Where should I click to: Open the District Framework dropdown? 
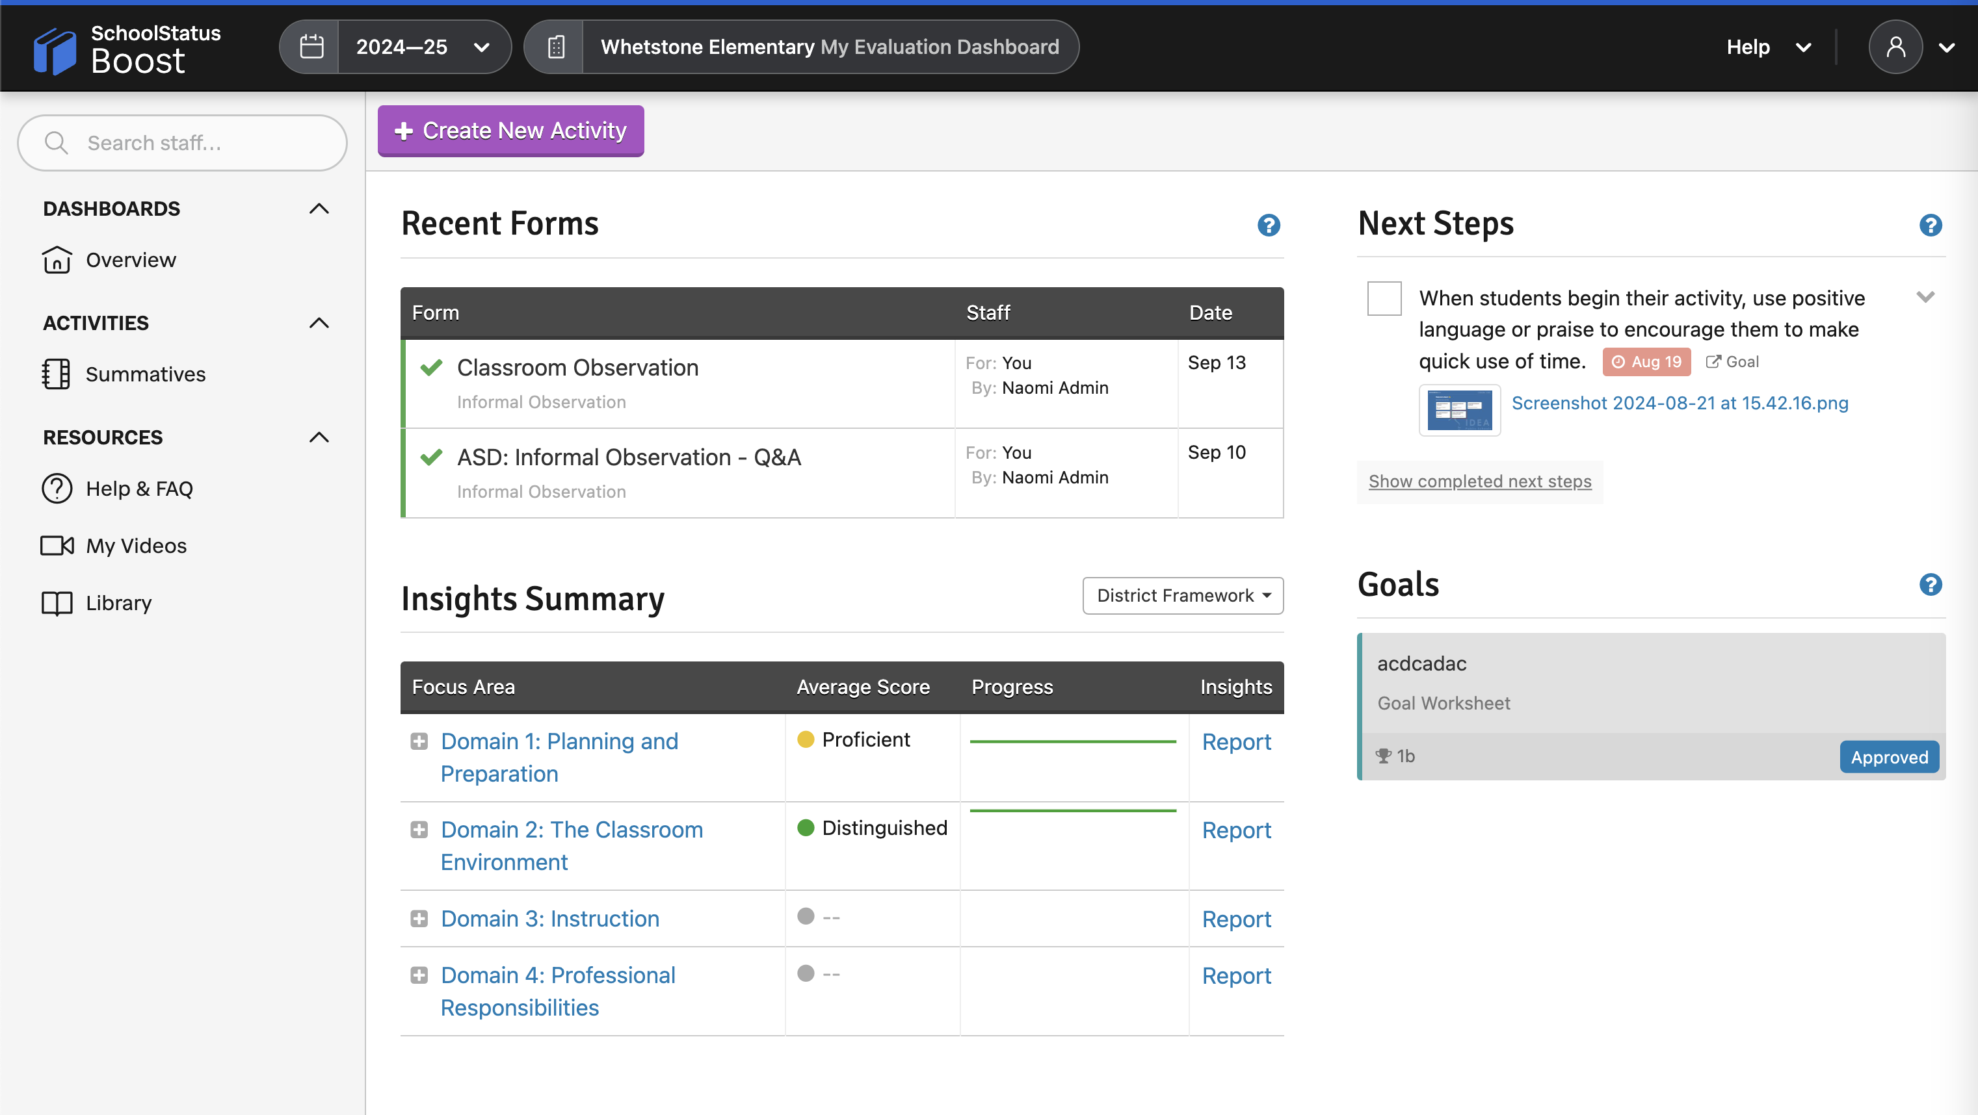1181,595
